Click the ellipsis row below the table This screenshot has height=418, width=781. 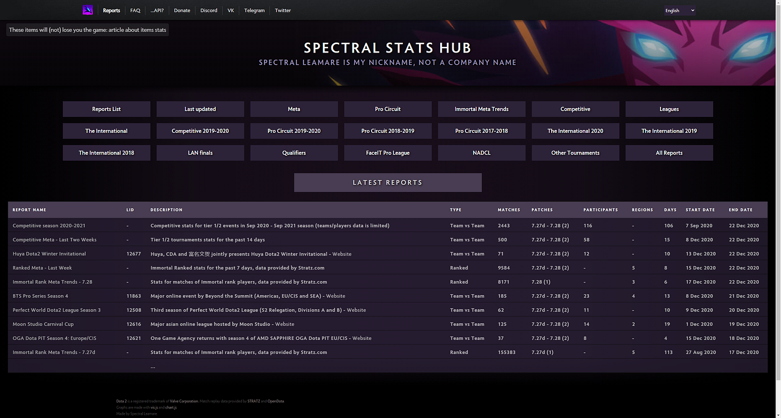(388, 366)
